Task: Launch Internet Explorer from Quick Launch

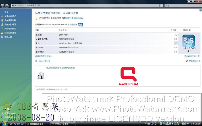Action: coord(22,124)
